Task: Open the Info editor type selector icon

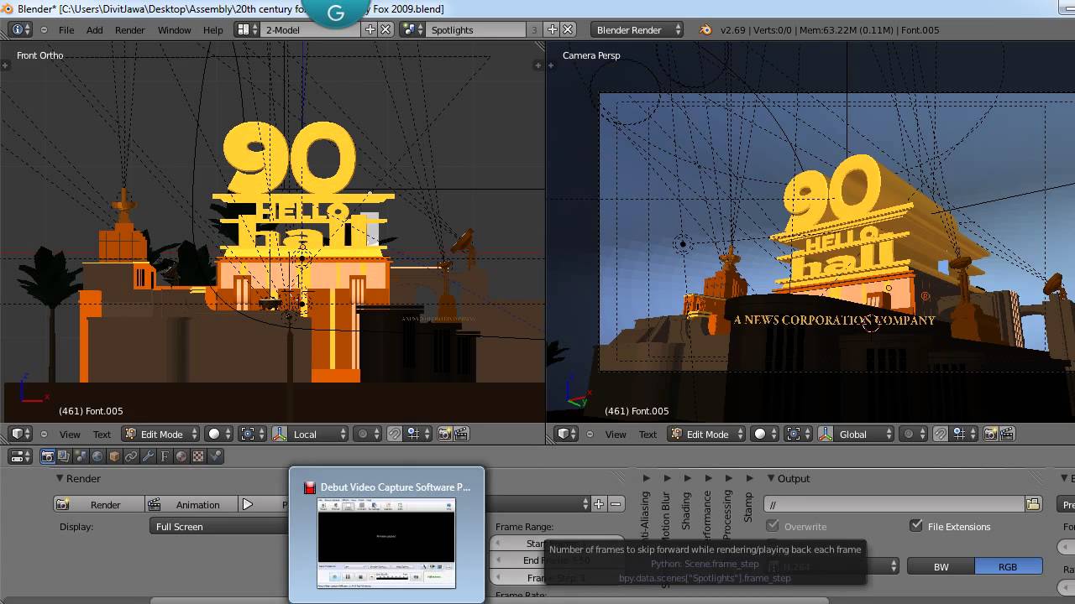Action: [x=20, y=29]
